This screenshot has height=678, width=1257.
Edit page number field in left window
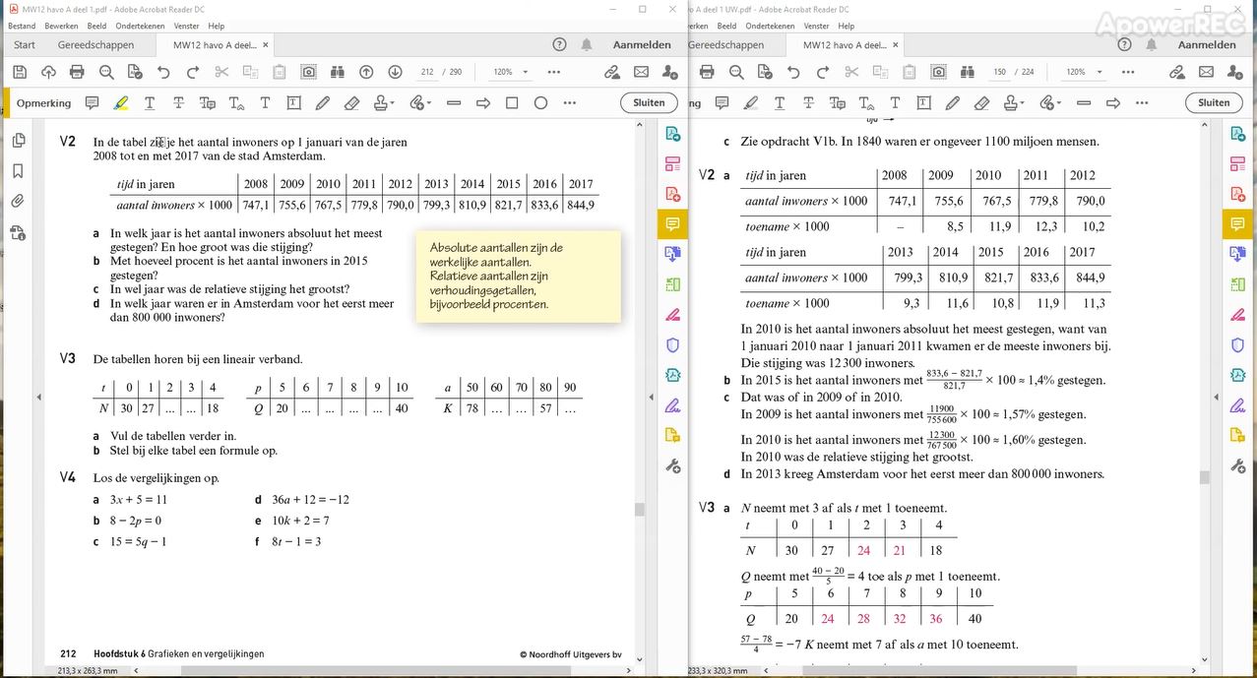click(x=426, y=72)
